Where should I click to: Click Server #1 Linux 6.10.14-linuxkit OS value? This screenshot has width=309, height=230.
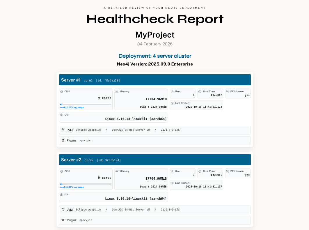click(136, 119)
